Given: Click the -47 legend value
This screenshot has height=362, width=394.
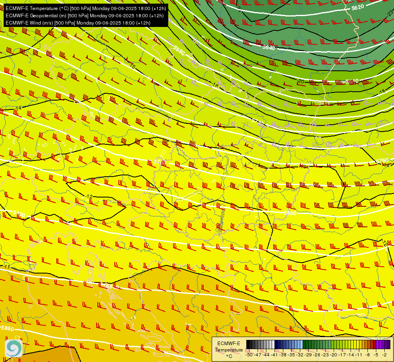Looking at the screenshot, I should pyautogui.click(x=258, y=355).
